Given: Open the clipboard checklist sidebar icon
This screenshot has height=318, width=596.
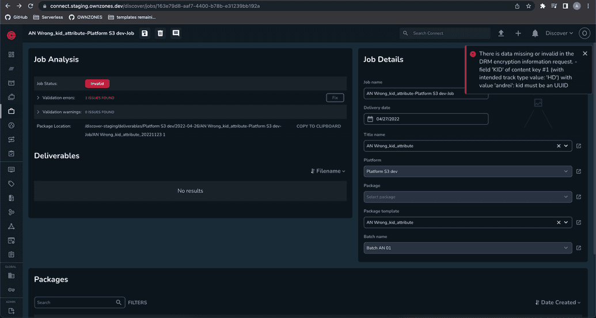Looking at the screenshot, I should point(12,154).
